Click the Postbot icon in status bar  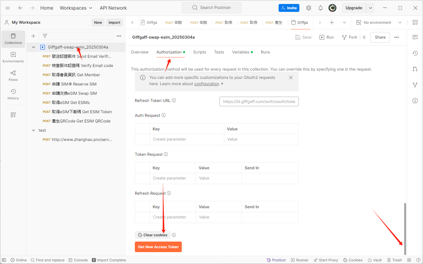click(276, 260)
